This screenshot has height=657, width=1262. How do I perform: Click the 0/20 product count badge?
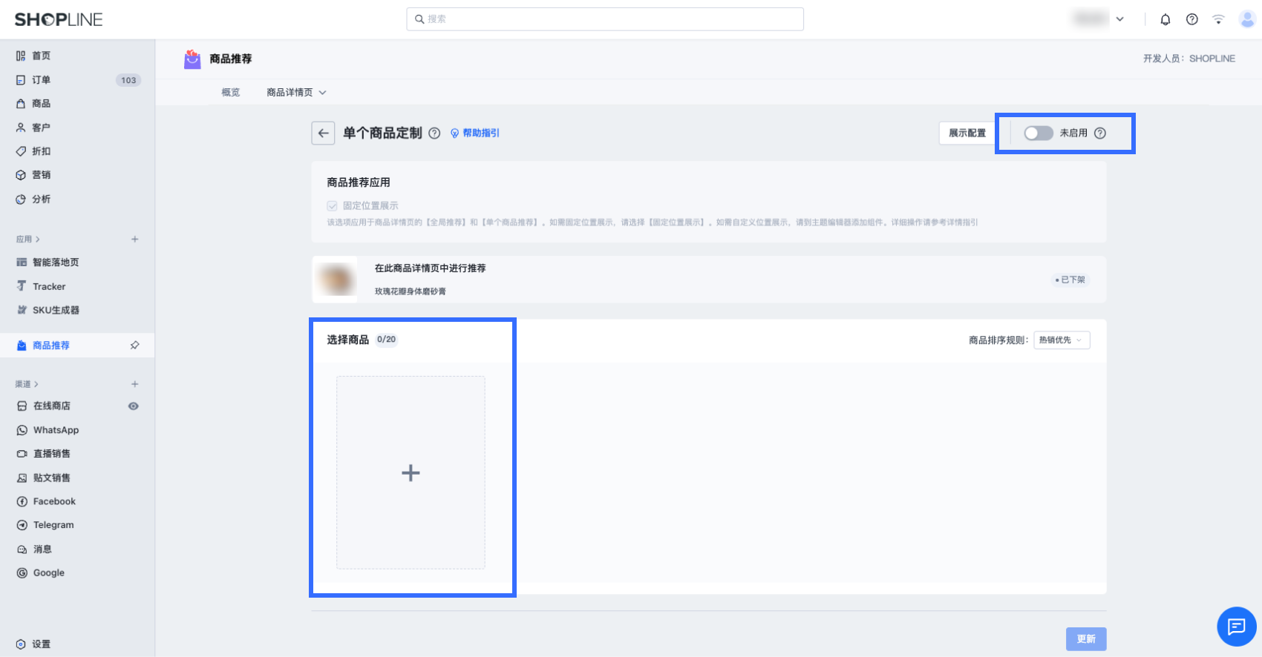point(386,340)
